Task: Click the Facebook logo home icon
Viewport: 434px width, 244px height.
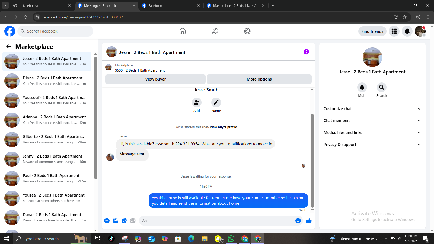Action: click(x=10, y=31)
